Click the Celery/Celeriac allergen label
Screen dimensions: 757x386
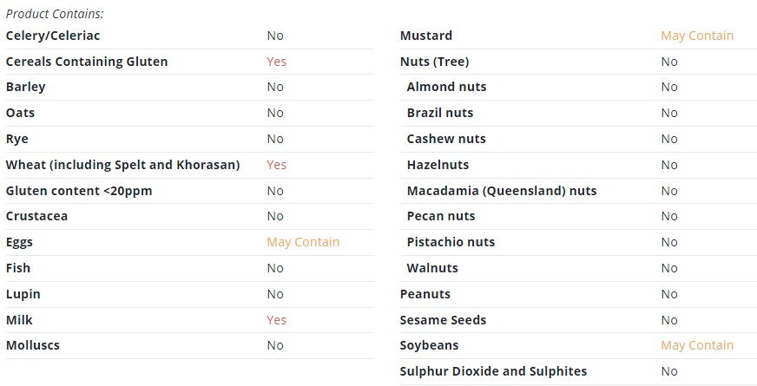[x=53, y=36]
